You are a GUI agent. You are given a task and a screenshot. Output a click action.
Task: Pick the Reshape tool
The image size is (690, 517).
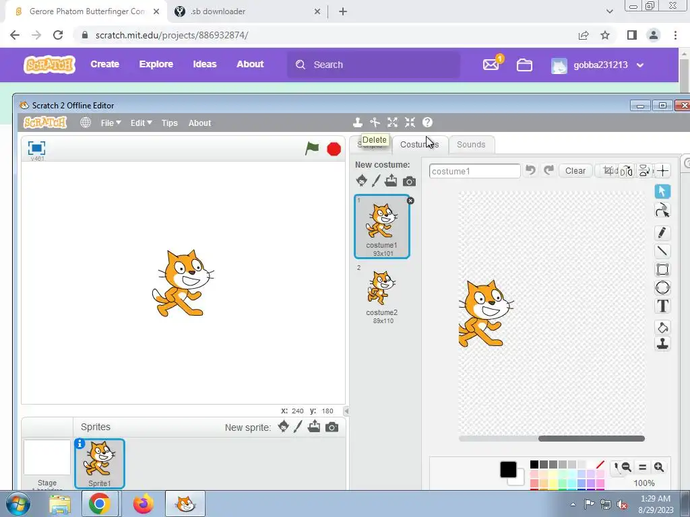663,210
